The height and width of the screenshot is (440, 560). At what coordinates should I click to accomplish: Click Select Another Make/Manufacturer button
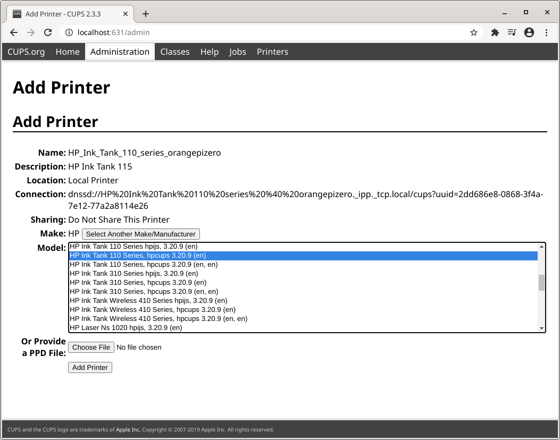tap(141, 234)
